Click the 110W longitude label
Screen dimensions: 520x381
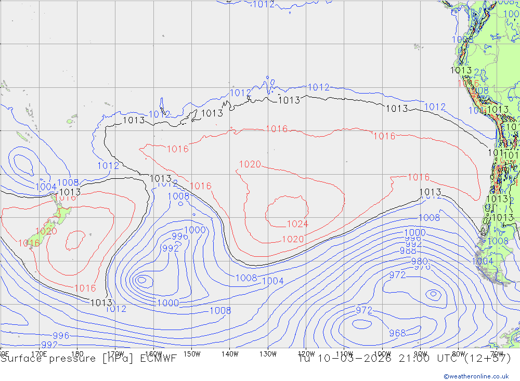344,354
